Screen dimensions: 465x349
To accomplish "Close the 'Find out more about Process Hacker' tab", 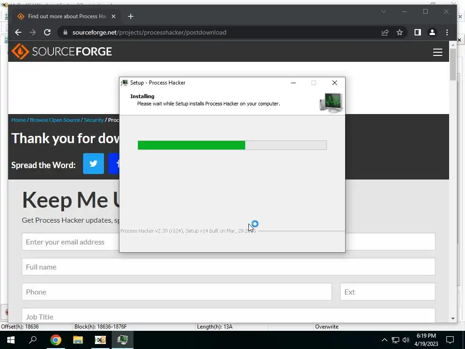I will [x=113, y=16].
